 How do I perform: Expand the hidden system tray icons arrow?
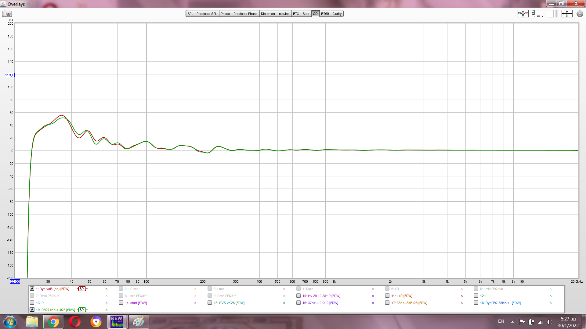[x=512, y=322]
